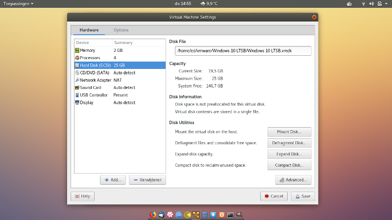Switch to the Options tab
This screenshot has width=392, height=220.
(x=121, y=30)
